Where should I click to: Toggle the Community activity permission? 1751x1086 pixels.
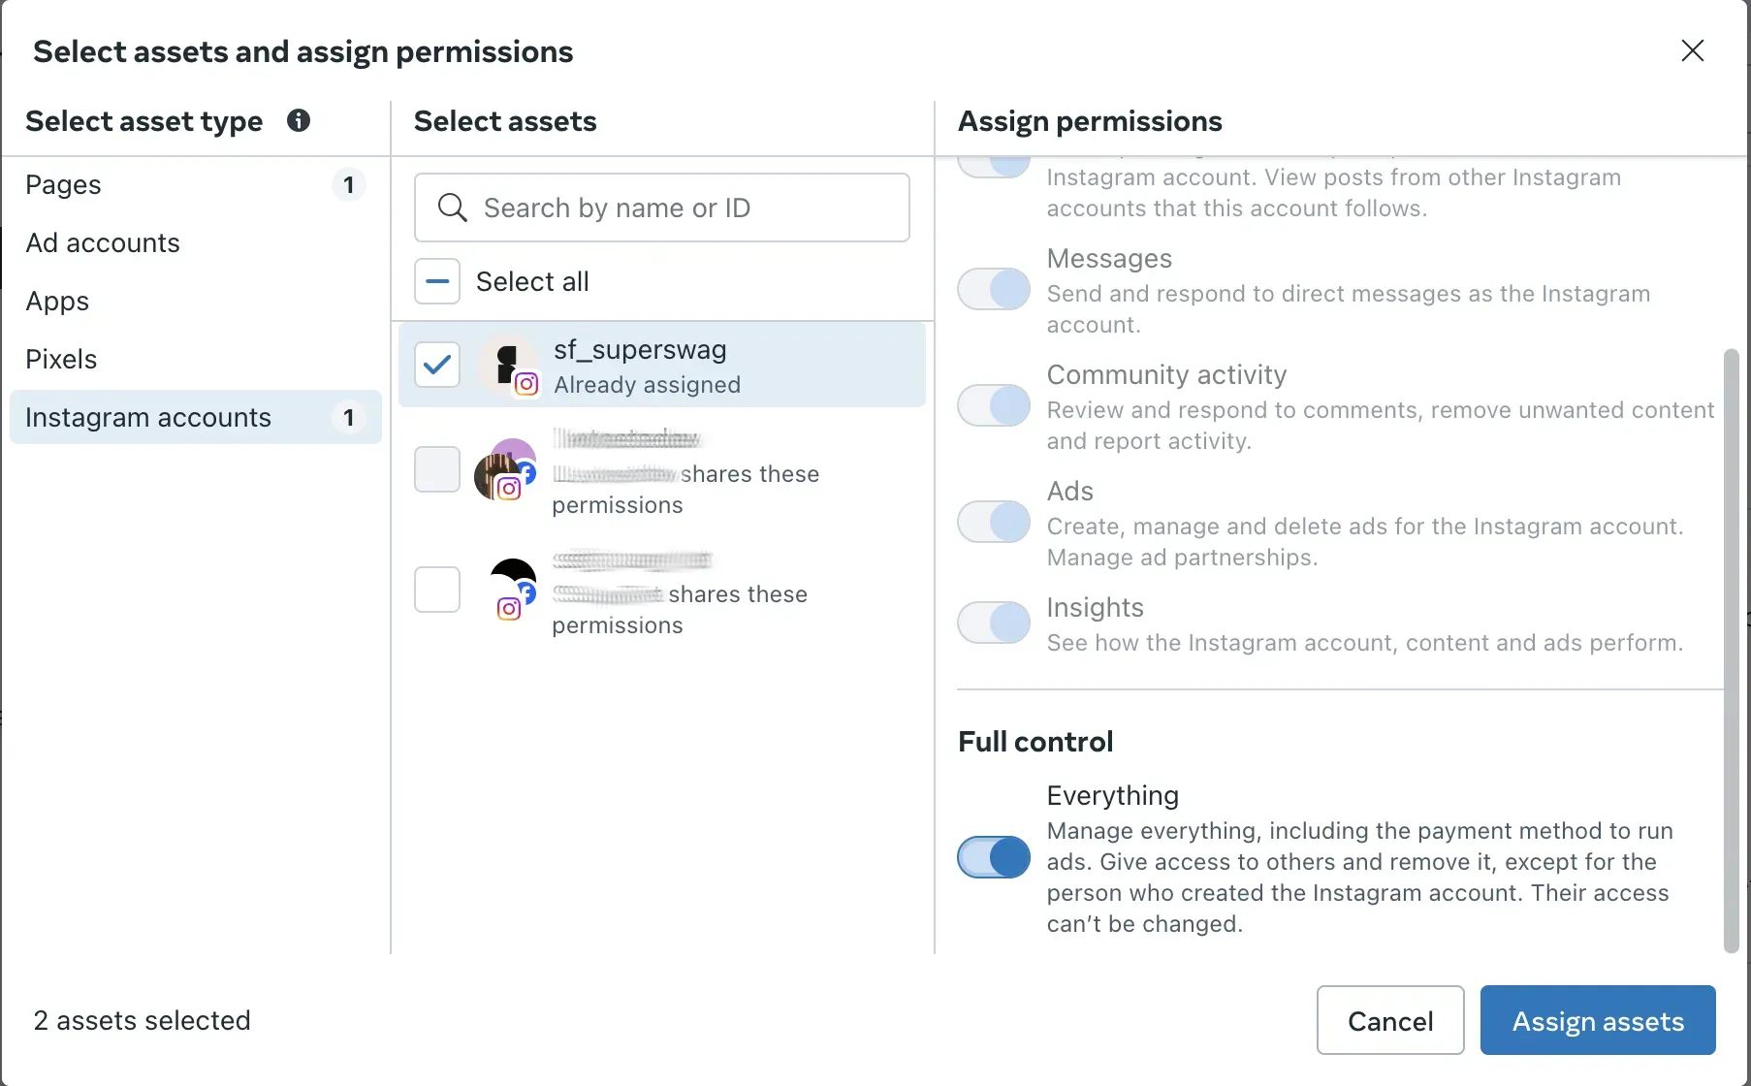pyautogui.click(x=994, y=405)
